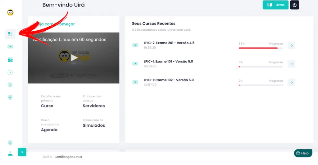Viewport: 318px width, 165px height.
Task: Open the servers icon in sidebar
Action: [x=10, y=59]
